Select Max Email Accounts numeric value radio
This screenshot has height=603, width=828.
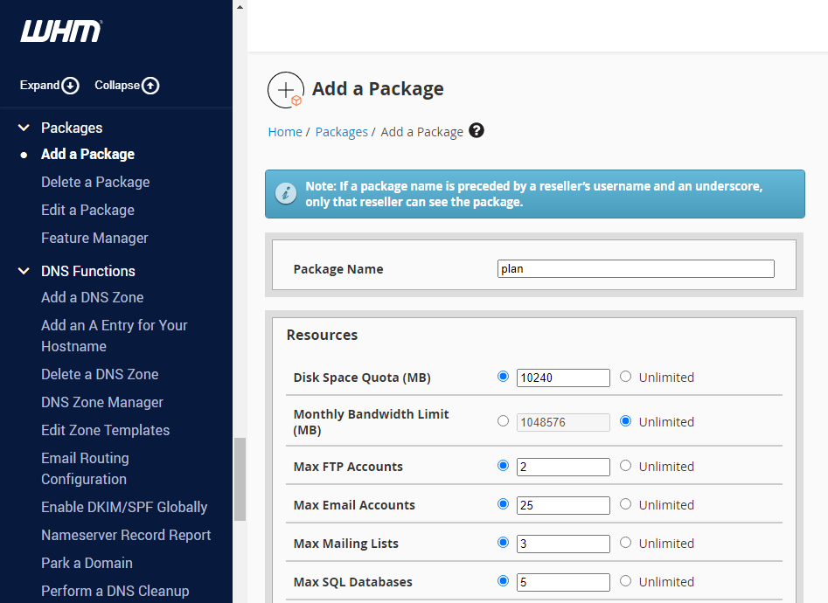point(504,503)
